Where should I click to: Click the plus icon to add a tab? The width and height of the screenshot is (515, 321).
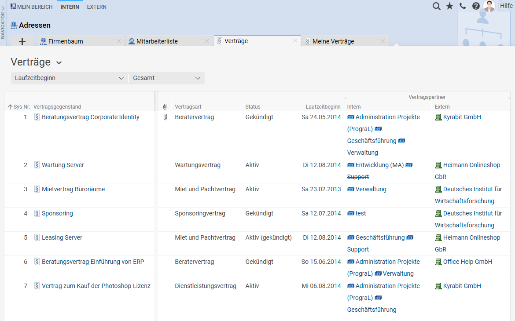[x=21, y=40]
